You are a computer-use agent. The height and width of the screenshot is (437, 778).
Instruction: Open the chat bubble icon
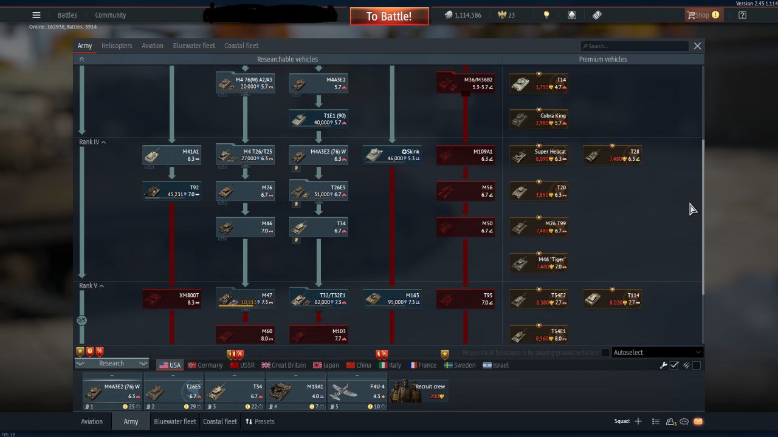tap(684, 421)
